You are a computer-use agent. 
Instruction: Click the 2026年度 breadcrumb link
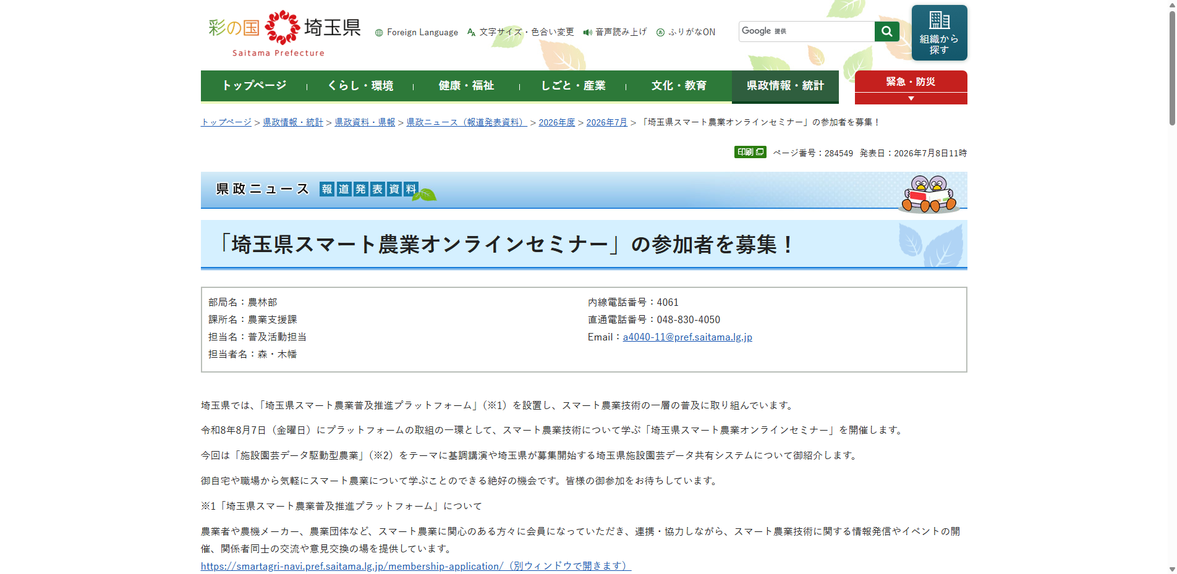click(556, 122)
